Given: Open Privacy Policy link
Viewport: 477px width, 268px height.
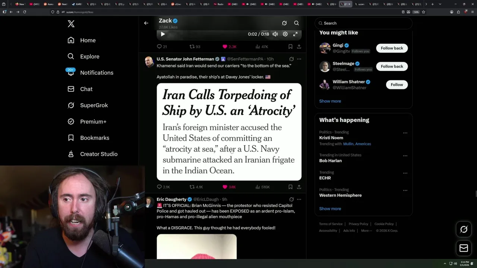Looking at the screenshot, I should pyautogui.click(x=358, y=224).
